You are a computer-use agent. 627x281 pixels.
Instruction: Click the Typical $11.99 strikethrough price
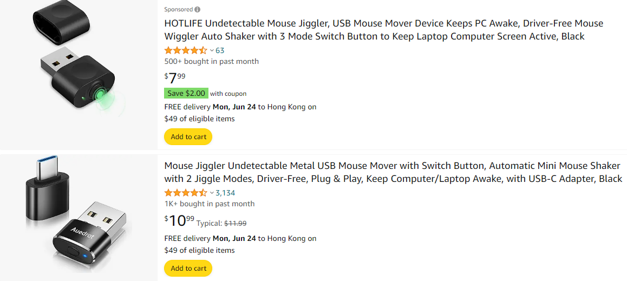[x=235, y=223]
